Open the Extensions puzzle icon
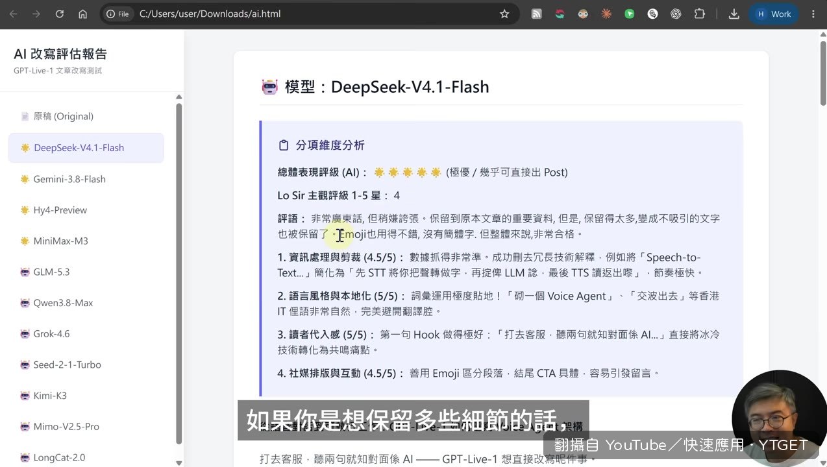Viewport: 827px width, 467px height. pos(699,14)
